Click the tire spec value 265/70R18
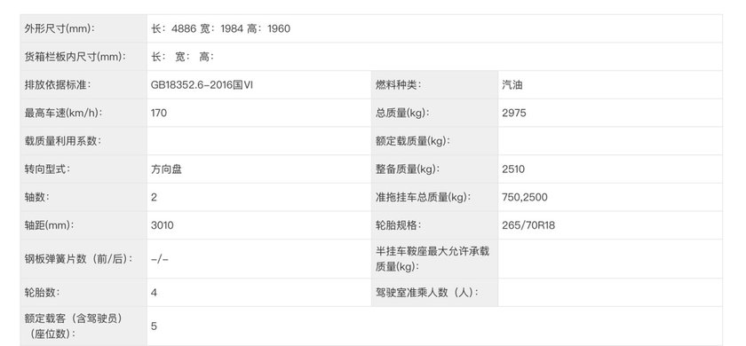Image resolution: width=746 pixels, height=346 pixels. (x=528, y=225)
